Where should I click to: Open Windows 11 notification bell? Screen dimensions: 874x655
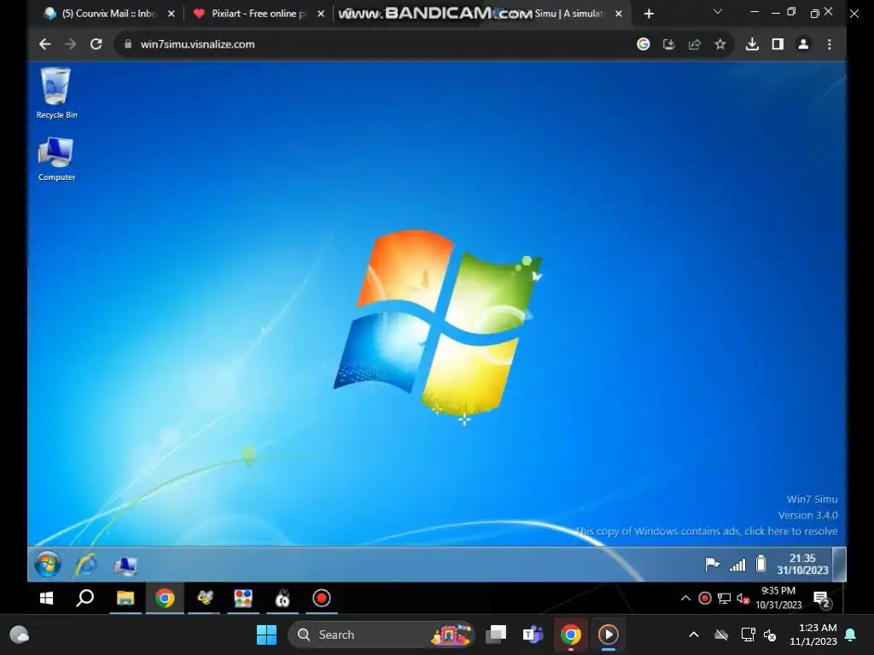pyautogui.click(x=851, y=635)
